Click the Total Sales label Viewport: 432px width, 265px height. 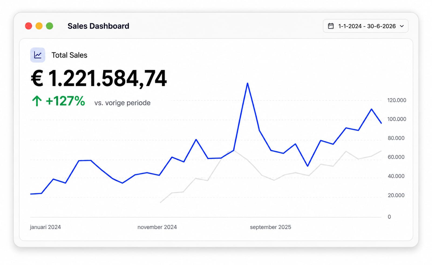point(69,55)
